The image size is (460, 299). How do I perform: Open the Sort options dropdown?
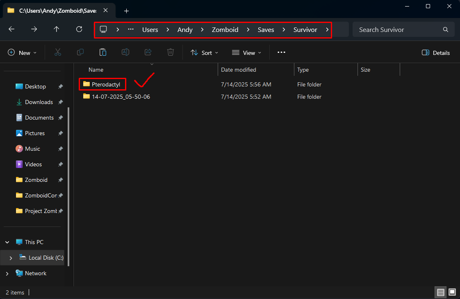(x=204, y=52)
